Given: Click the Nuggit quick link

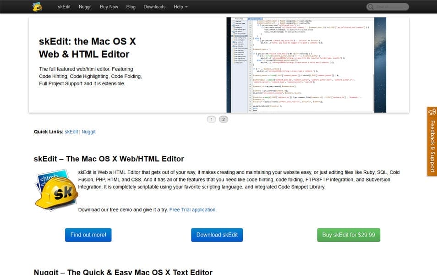Looking at the screenshot, I should [x=88, y=132].
